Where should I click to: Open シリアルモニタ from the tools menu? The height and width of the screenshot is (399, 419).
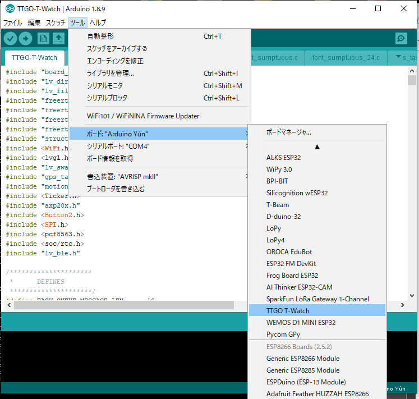159,85
